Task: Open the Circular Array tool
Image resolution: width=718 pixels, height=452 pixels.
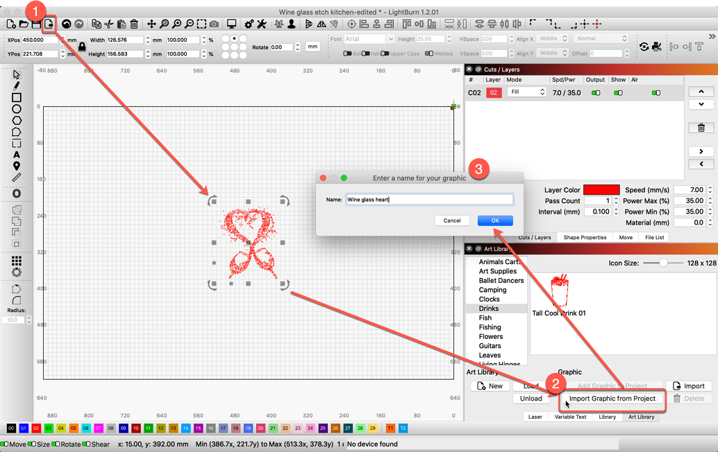Action: click(x=17, y=272)
